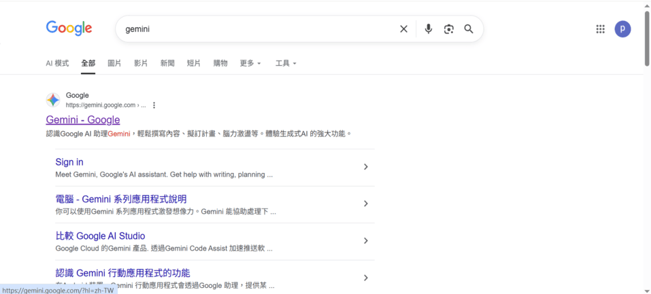This screenshot has height=294, width=651.
Task: Click the Google logo
Action: pyautogui.click(x=69, y=29)
